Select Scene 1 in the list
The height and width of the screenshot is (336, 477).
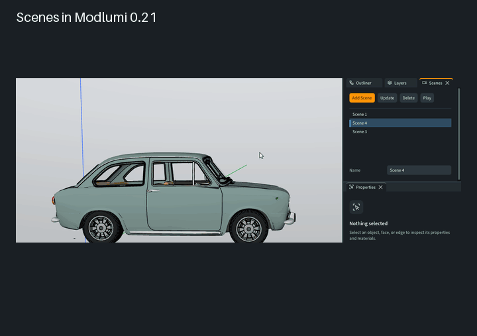click(400, 115)
